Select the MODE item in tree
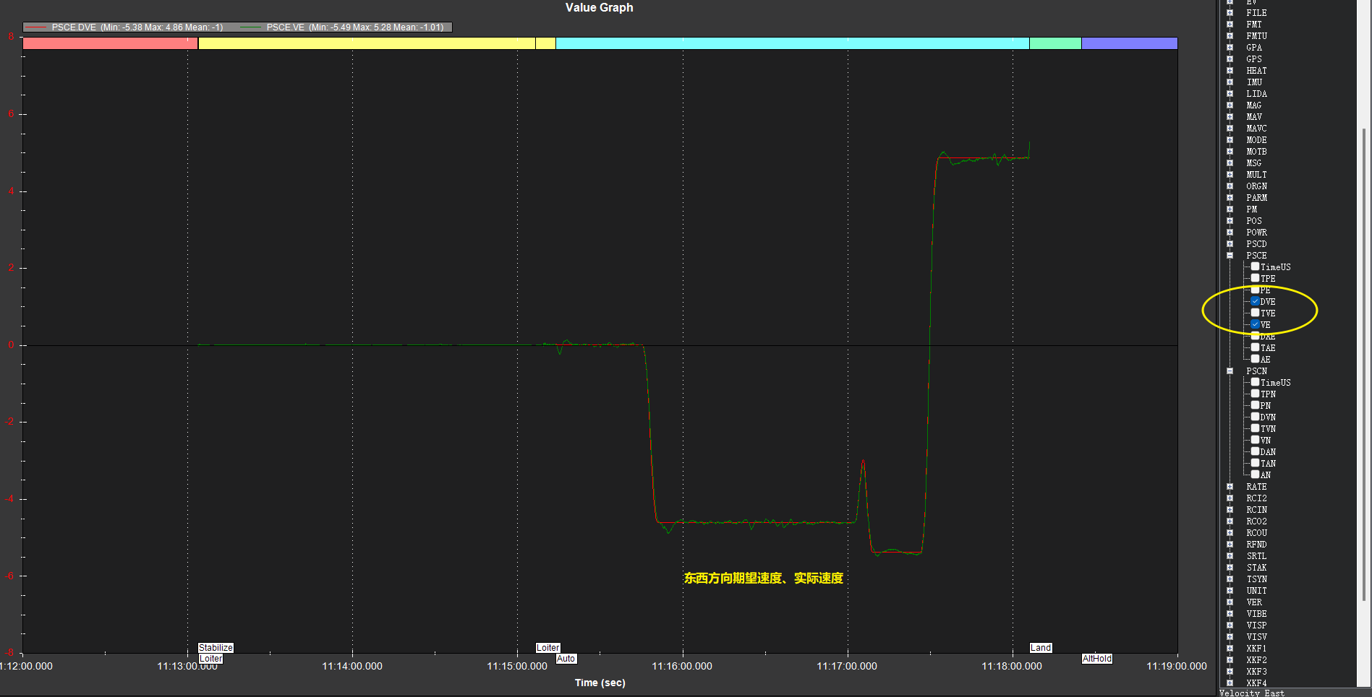The image size is (1372, 697). tap(1256, 139)
